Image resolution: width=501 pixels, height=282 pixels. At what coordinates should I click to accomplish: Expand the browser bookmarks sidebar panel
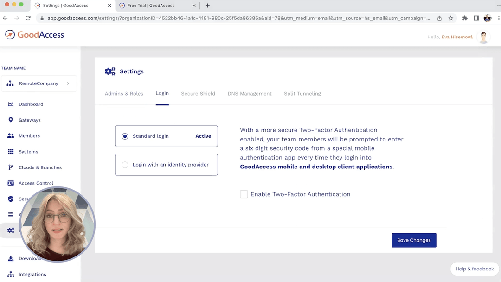tap(475, 18)
